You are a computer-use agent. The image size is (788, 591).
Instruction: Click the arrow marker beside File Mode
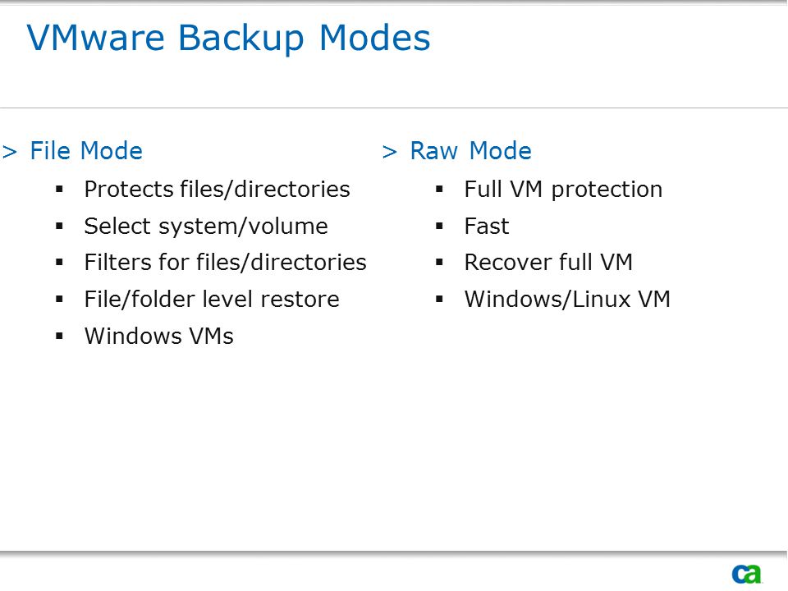[x=10, y=152]
